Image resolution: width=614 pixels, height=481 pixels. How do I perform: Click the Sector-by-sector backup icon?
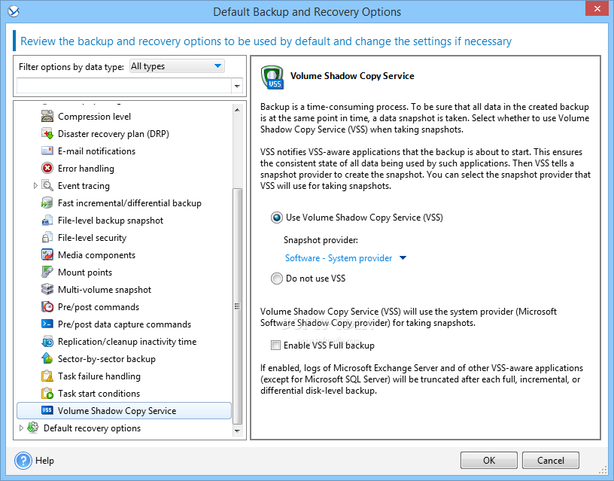47,358
